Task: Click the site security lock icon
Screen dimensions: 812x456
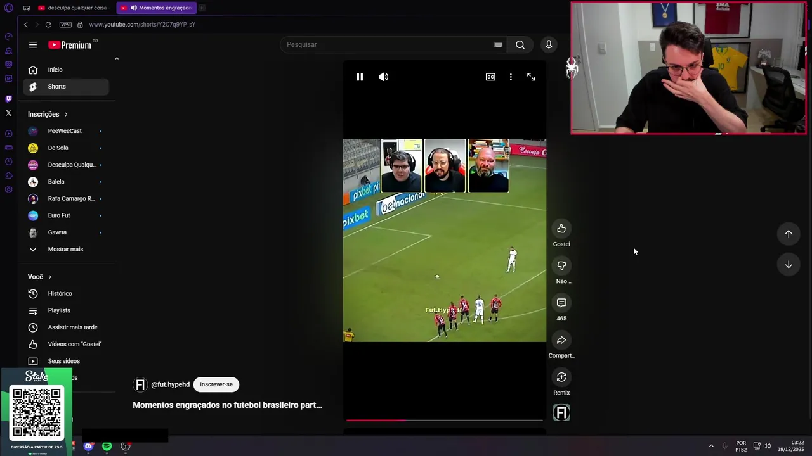Action: click(80, 25)
